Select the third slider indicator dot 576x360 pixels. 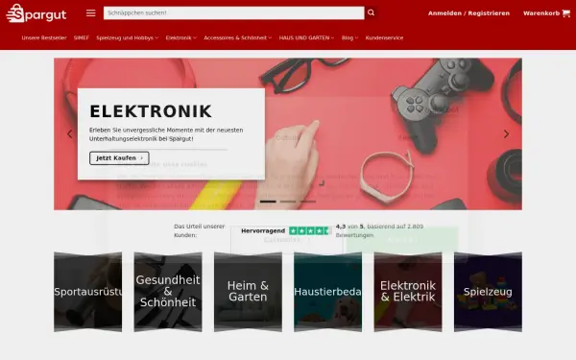(307, 202)
